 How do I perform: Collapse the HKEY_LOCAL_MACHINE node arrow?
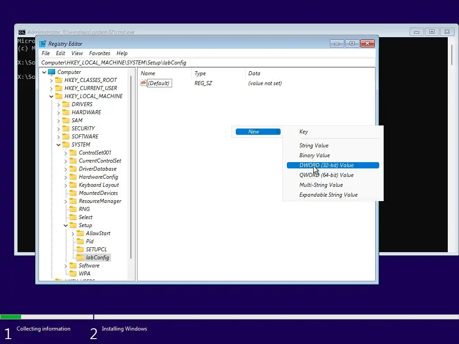[52, 97]
